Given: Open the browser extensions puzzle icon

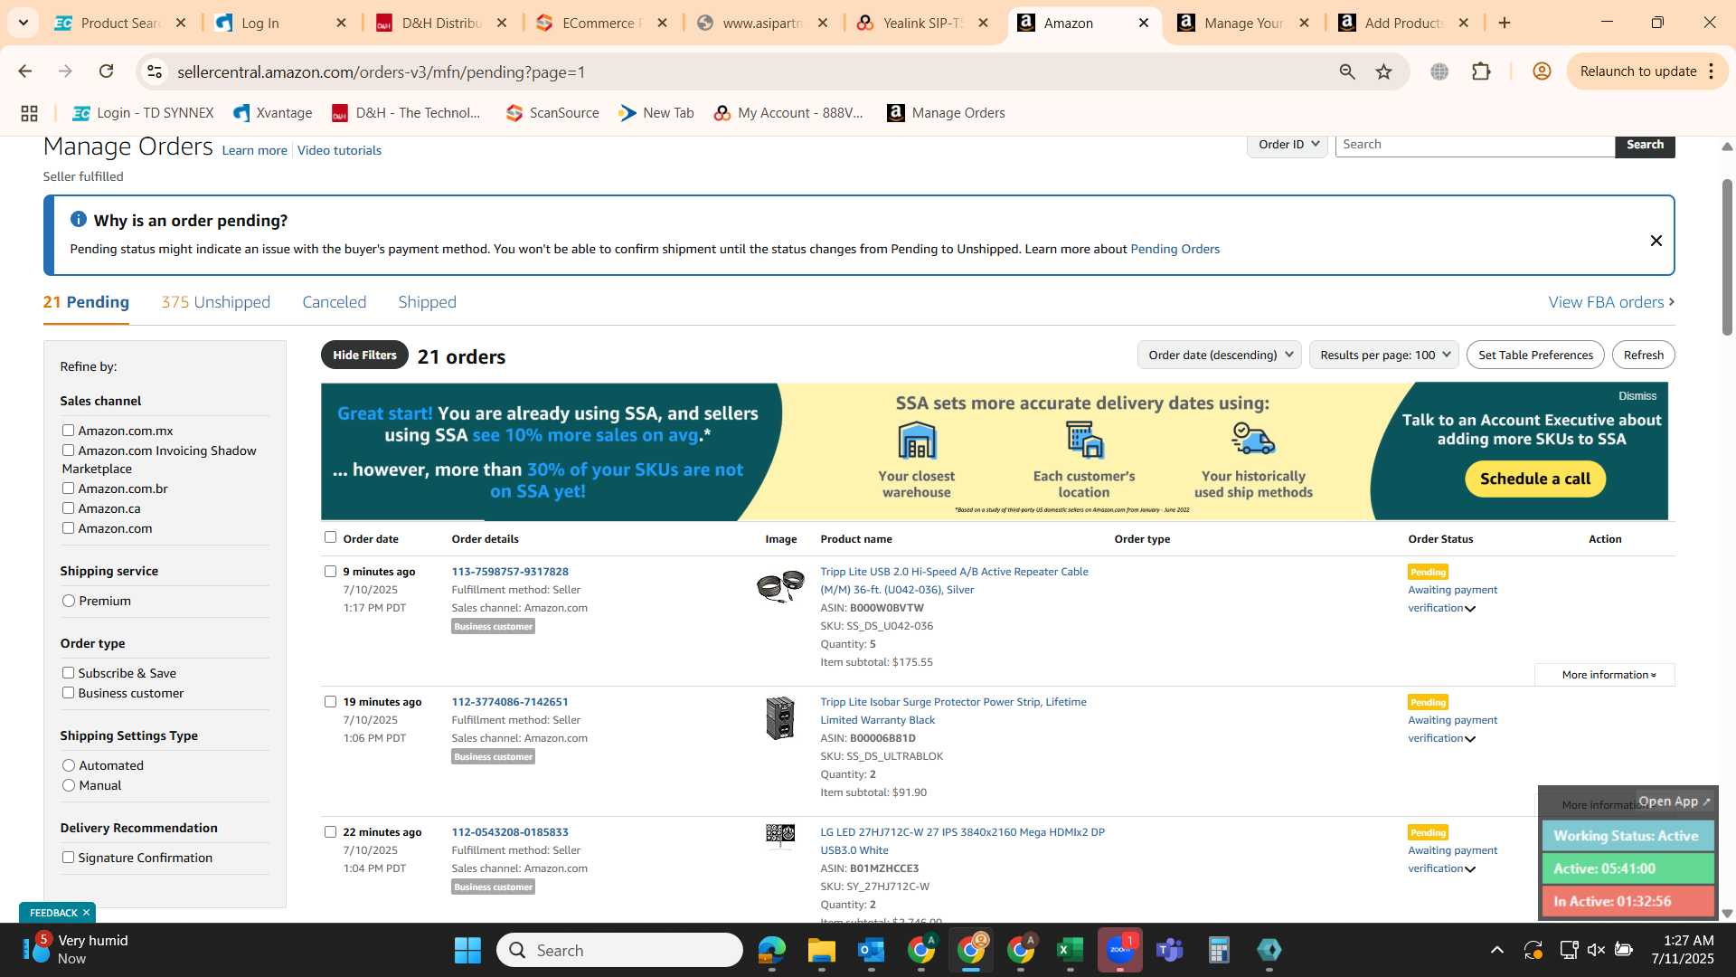Looking at the screenshot, I should (x=1481, y=71).
